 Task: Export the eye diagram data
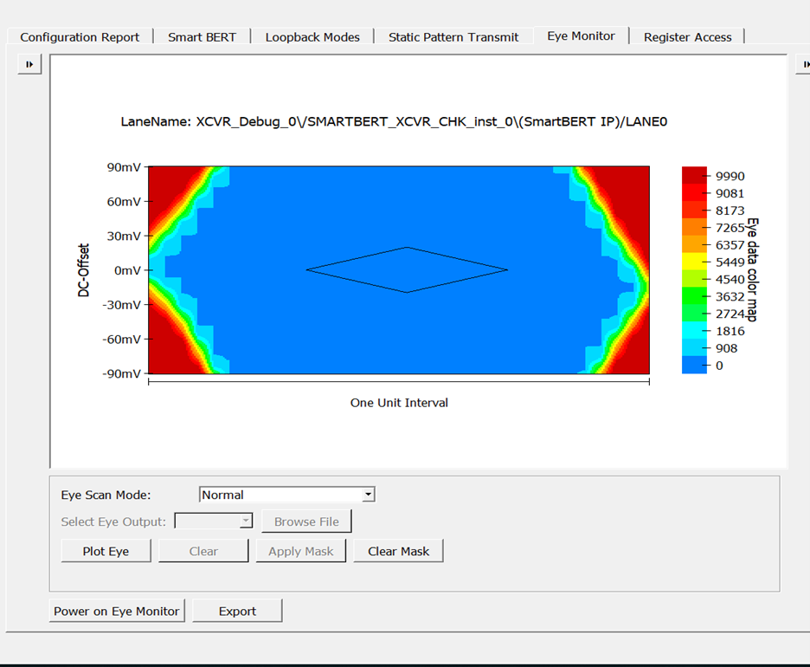point(237,611)
